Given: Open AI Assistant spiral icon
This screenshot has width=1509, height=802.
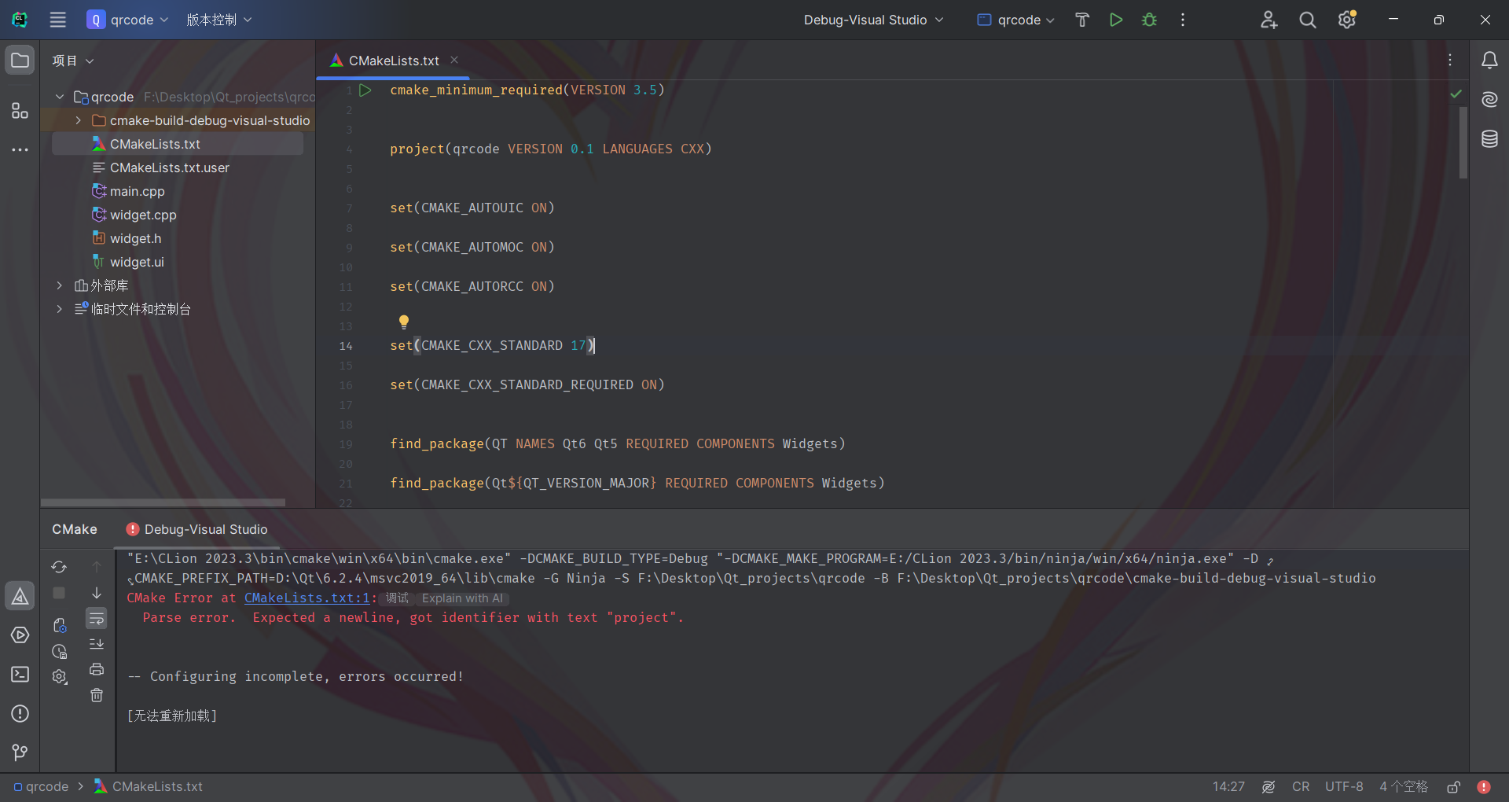Looking at the screenshot, I should coord(1489,99).
